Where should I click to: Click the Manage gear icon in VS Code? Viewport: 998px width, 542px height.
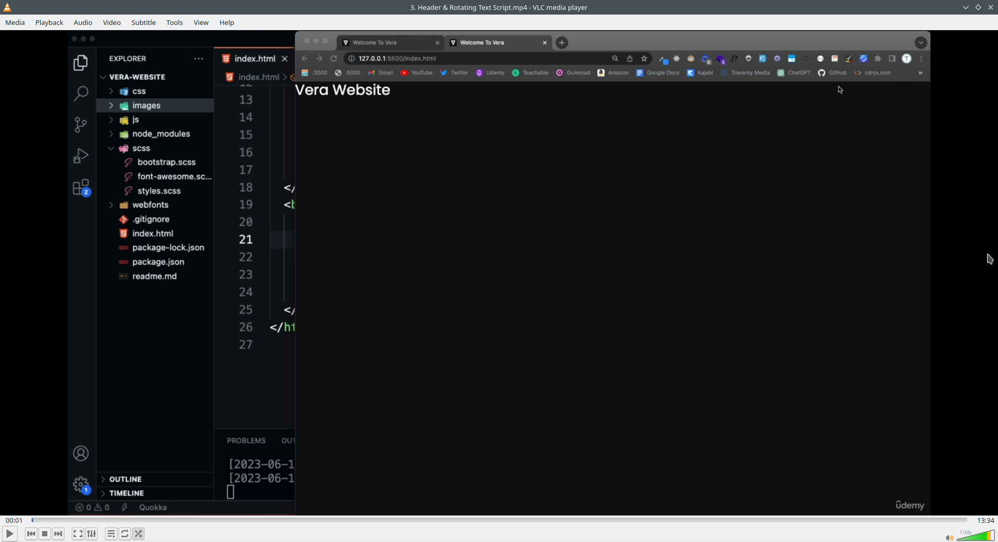point(81,485)
